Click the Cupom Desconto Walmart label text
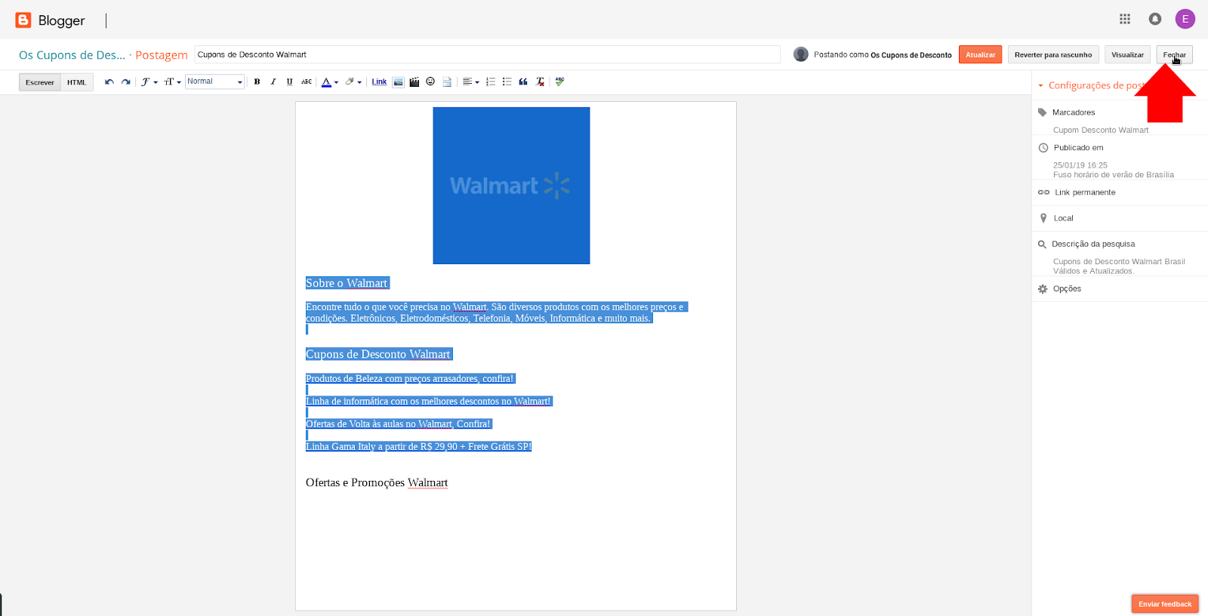The height and width of the screenshot is (616, 1208). click(x=1101, y=130)
